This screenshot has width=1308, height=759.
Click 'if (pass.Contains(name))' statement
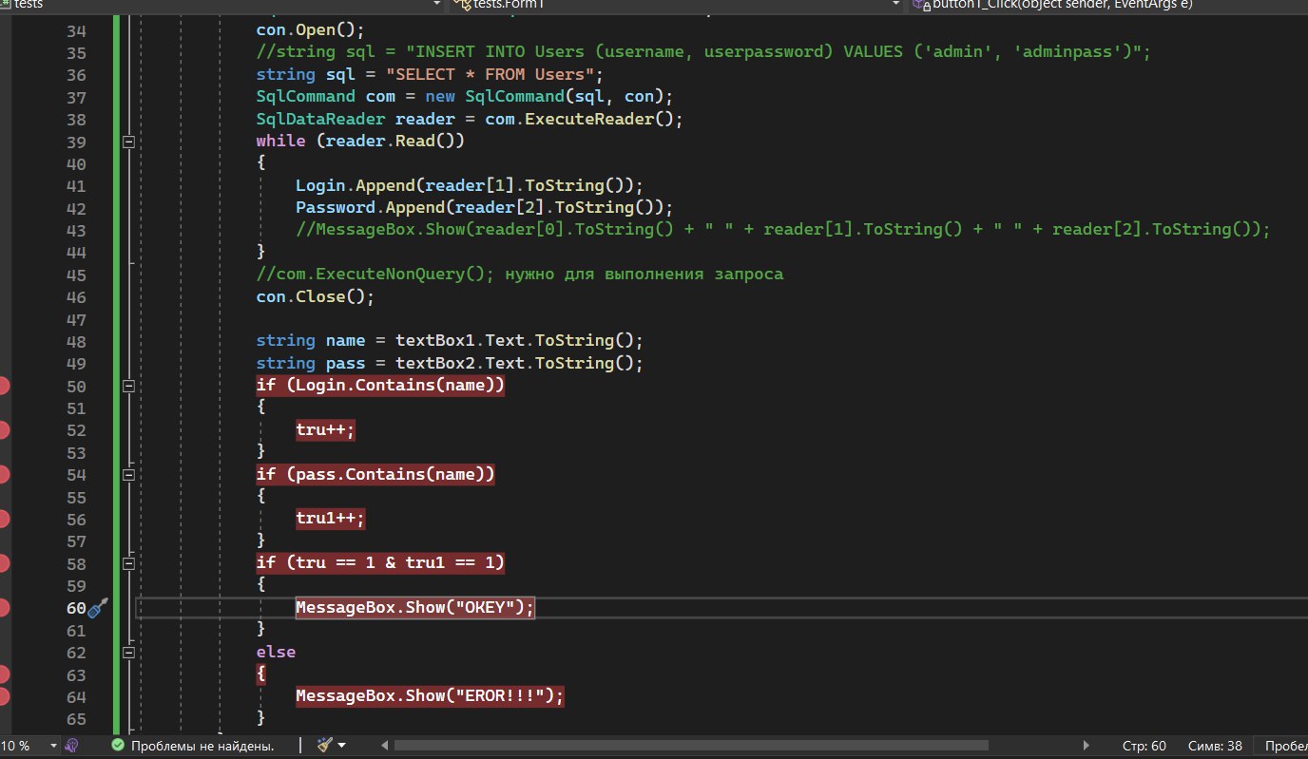tap(375, 474)
